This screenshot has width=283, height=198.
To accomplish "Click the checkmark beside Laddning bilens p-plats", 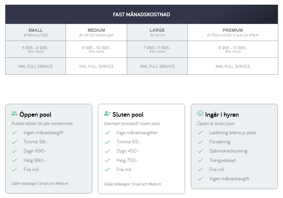I will point(200,133).
